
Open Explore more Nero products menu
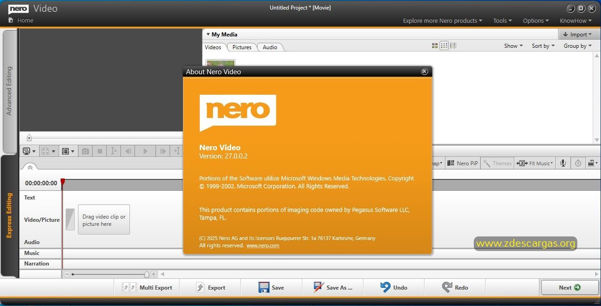click(443, 21)
